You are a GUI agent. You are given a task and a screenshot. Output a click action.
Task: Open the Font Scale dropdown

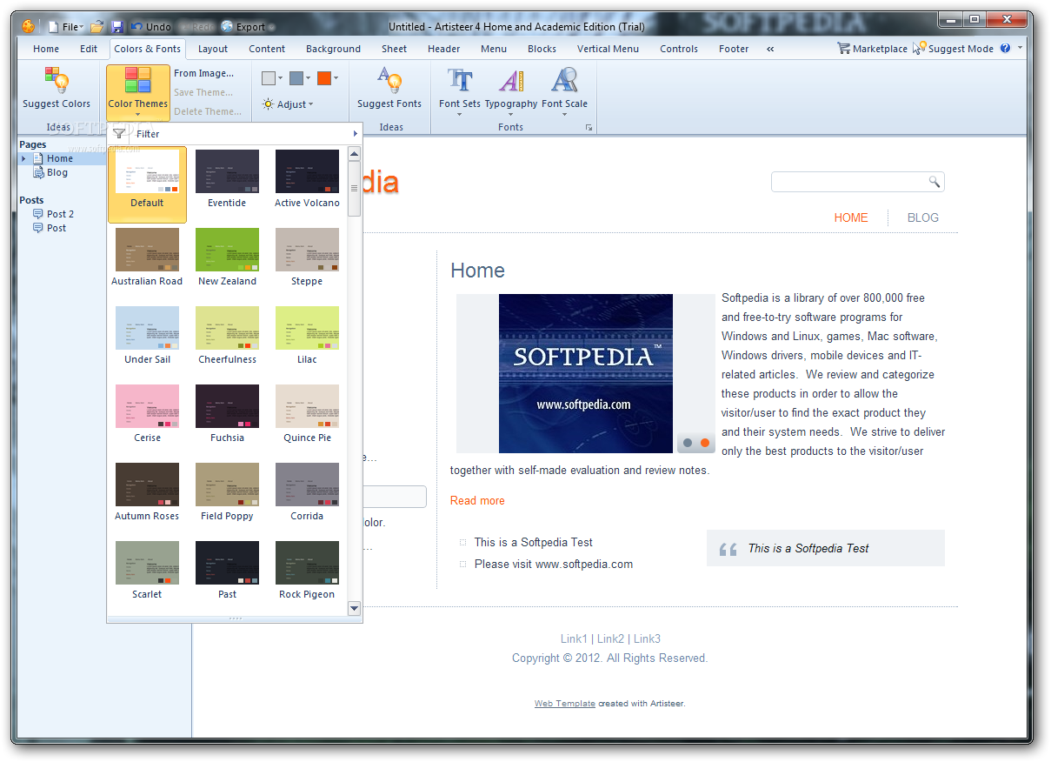point(565,92)
